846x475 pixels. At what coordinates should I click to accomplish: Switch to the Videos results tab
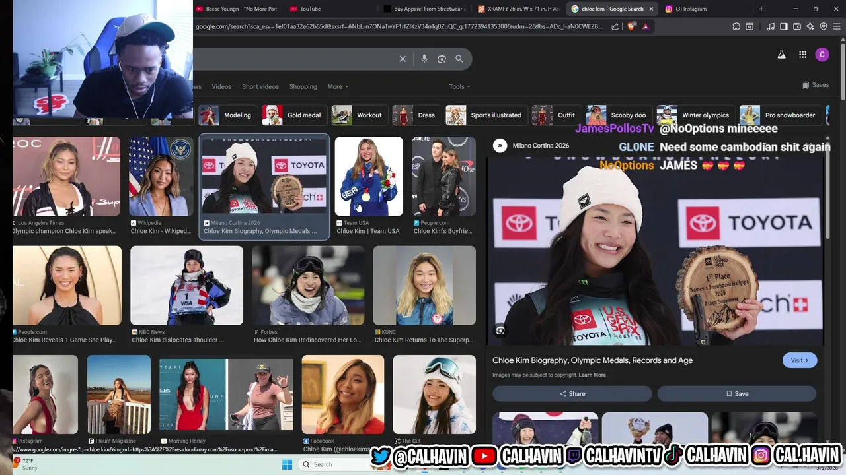(221, 86)
